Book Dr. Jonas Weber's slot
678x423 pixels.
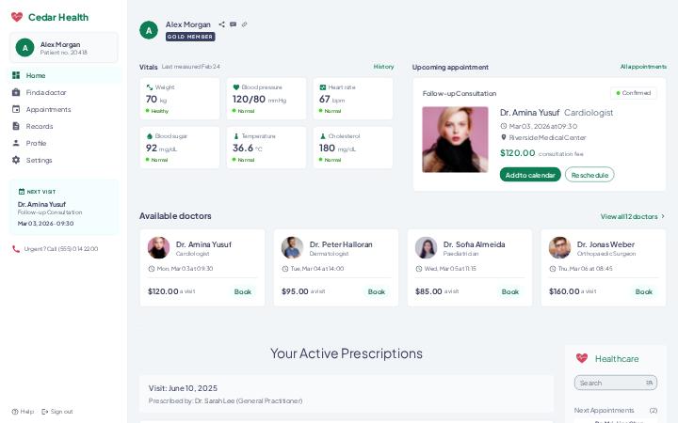point(643,291)
